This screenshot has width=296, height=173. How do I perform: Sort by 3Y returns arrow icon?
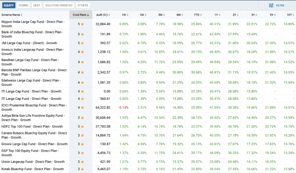click(x=256, y=15)
